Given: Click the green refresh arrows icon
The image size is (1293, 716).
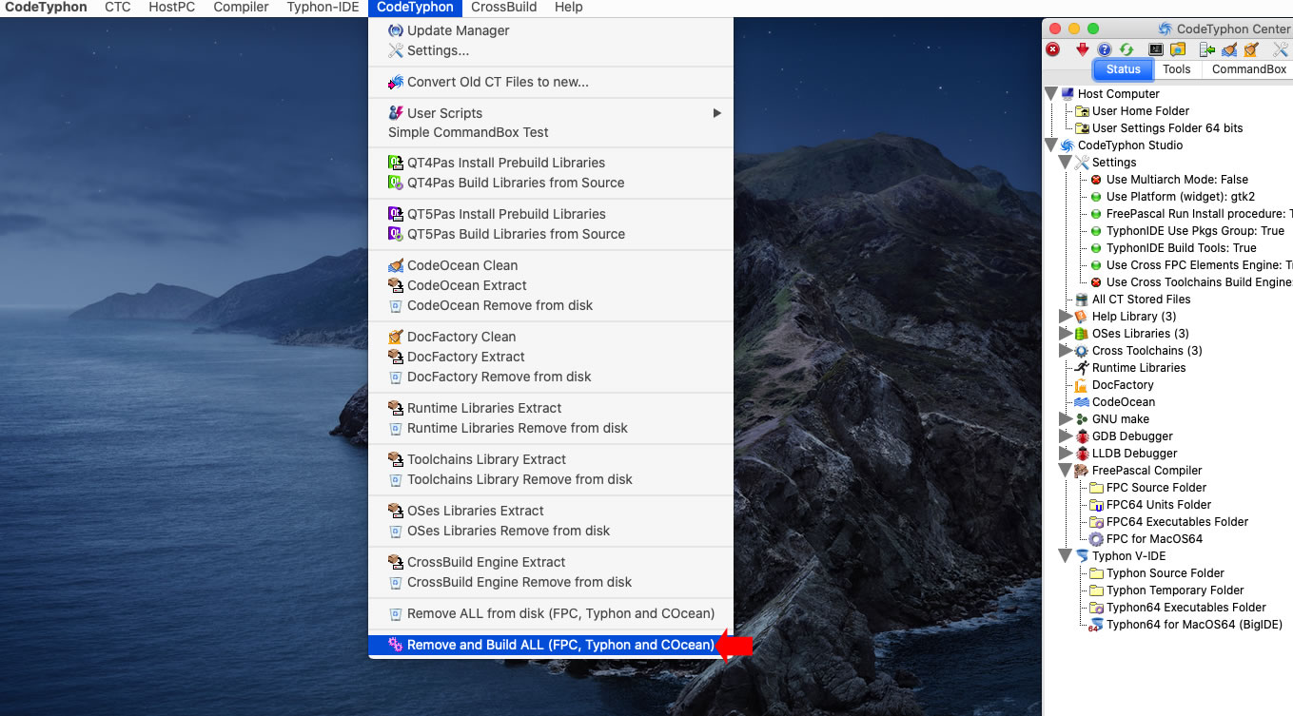Looking at the screenshot, I should (1126, 49).
